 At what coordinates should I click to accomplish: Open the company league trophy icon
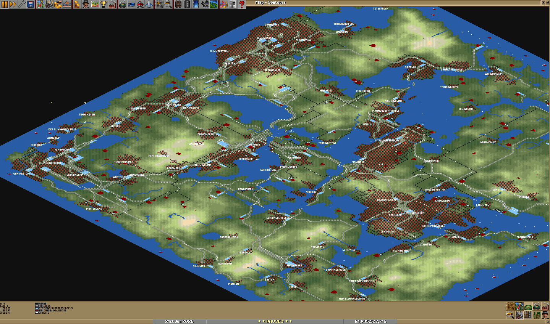pos(103,4)
